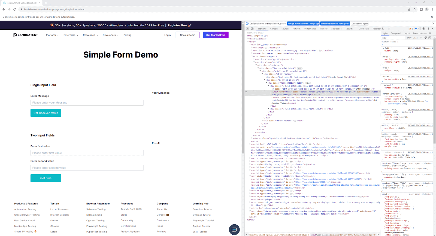
Task: Click Get Sum button
Action: coord(46,178)
